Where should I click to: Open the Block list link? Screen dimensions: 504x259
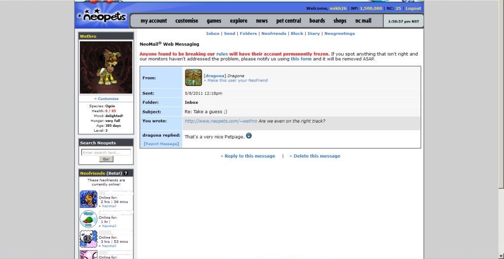pyautogui.click(x=297, y=33)
